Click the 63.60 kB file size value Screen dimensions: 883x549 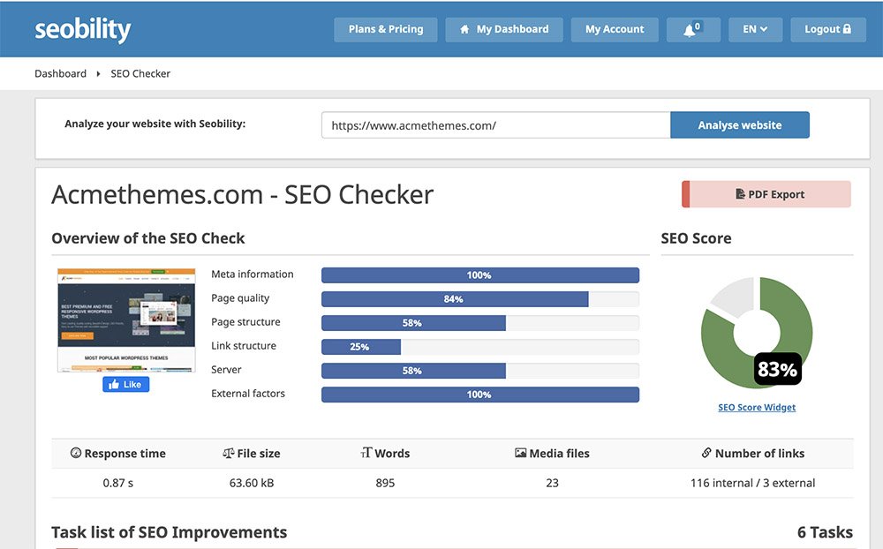pos(252,483)
